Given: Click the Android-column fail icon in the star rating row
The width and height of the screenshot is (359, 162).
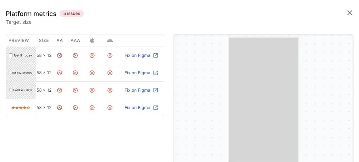Looking at the screenshot, I should pos(110,108).
